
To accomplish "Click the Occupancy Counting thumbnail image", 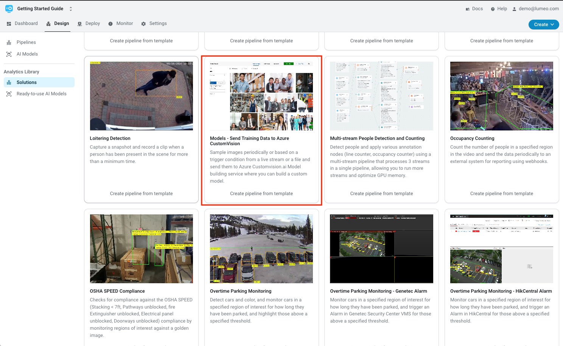I will (x=502, y=96).
